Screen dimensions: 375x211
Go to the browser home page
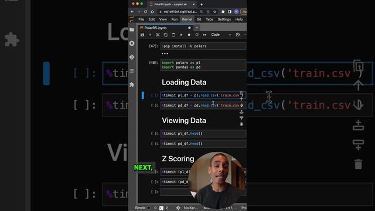point(152,12)
